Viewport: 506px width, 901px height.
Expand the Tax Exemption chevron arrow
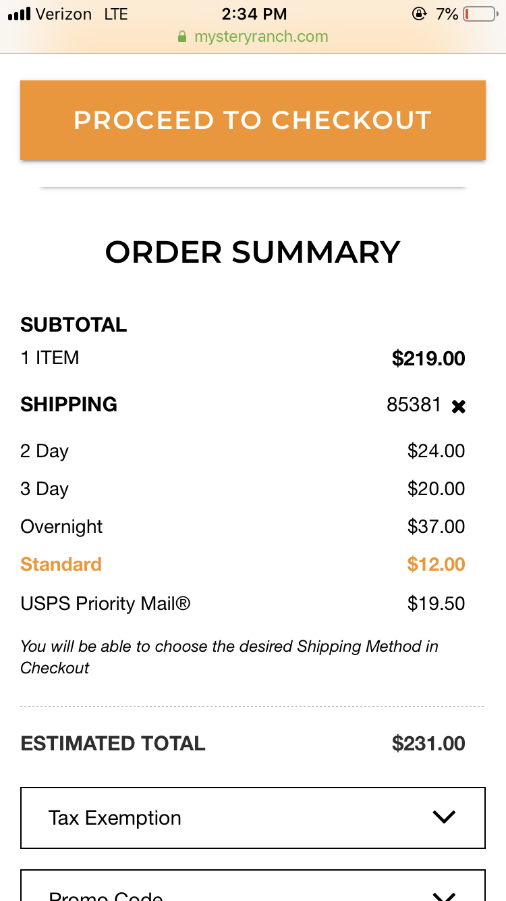[444, 817]
